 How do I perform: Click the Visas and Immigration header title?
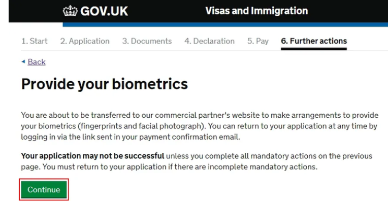coord(256,11)
